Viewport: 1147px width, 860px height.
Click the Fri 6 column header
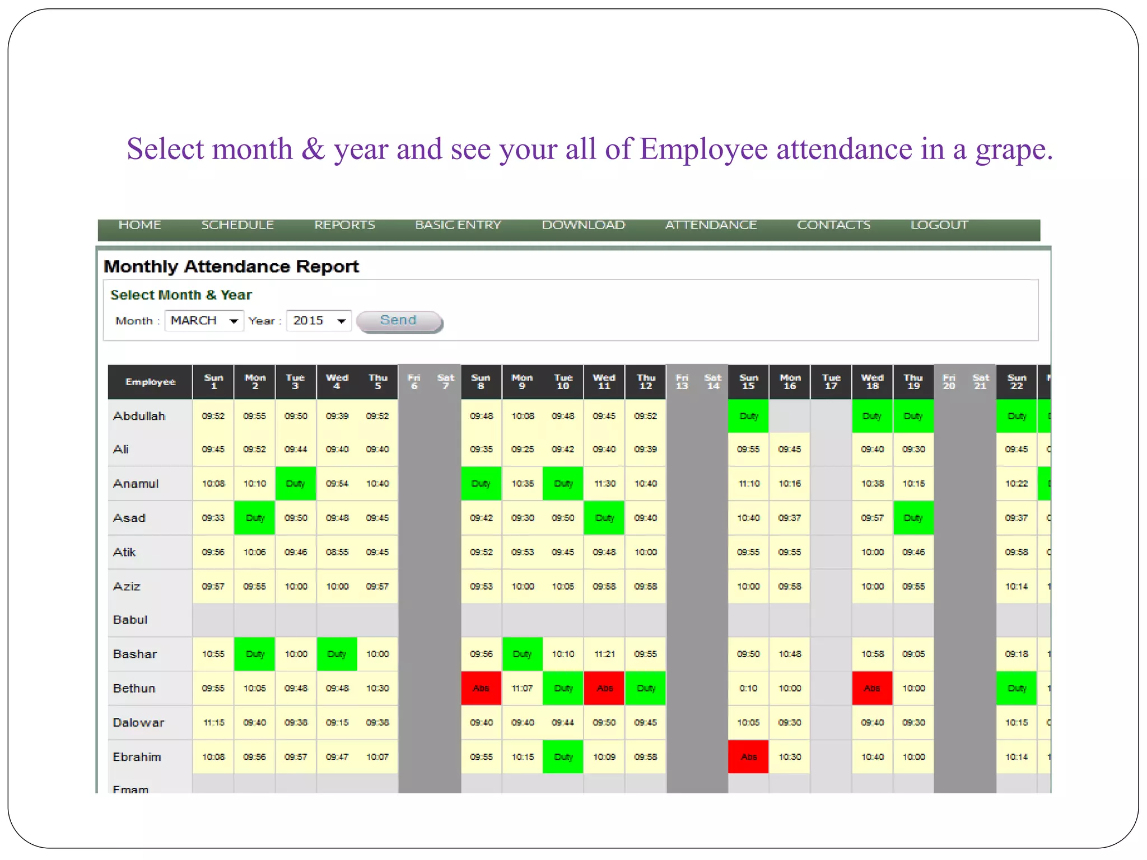(x=414, y=382)
